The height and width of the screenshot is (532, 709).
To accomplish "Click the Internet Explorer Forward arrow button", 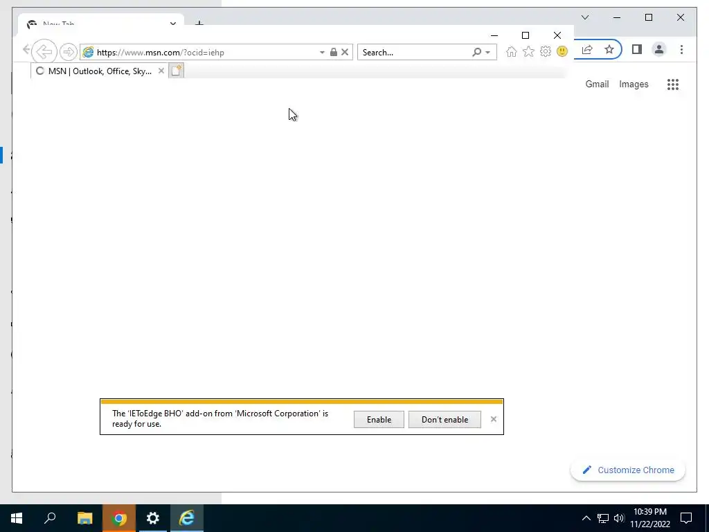I will click(x=69, y=52).
